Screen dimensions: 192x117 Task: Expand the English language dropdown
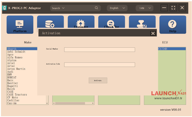click(x=117, y=8)
